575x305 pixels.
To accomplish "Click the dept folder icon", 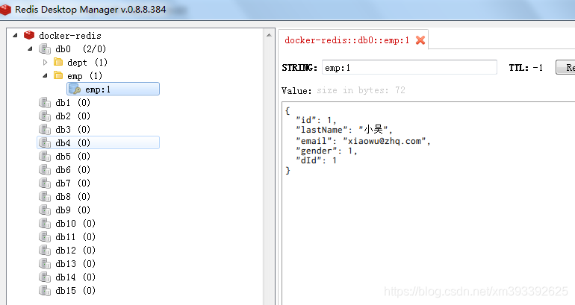I will [58, 62].
